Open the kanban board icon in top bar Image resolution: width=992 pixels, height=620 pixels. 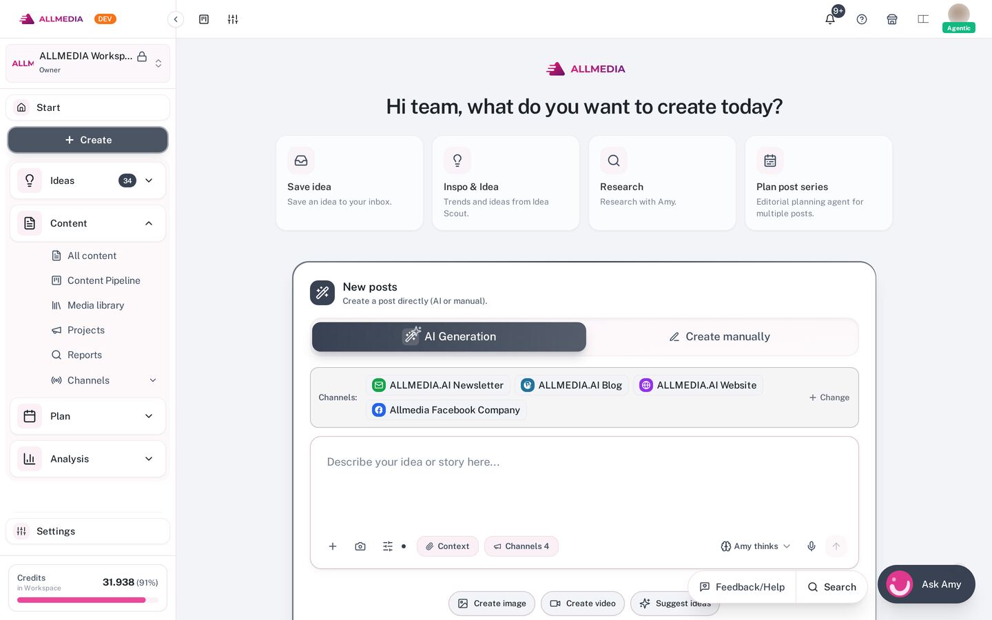point(204,19)
